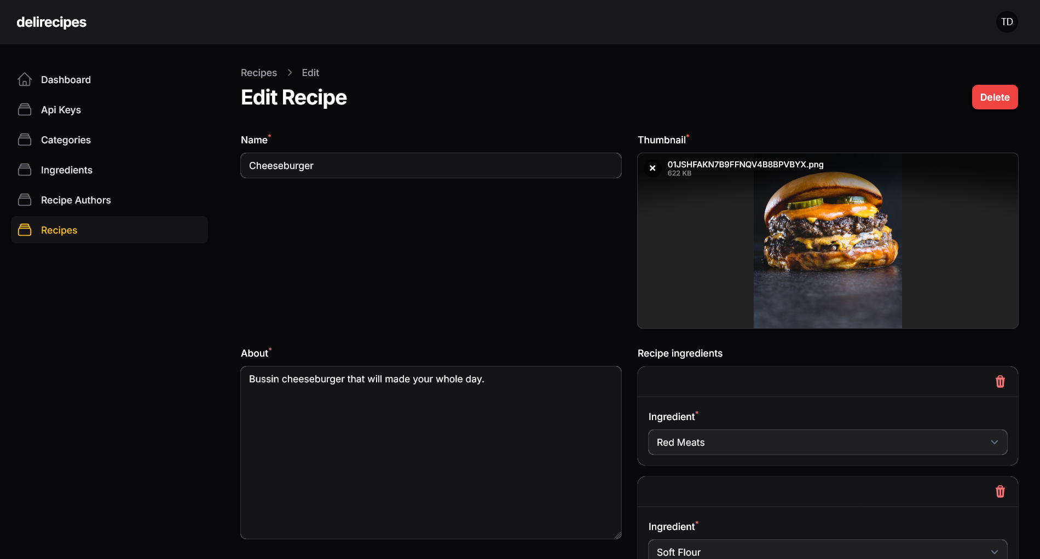
Task: Follow the Recipes breadcrumb link
Action: [259, 73]
